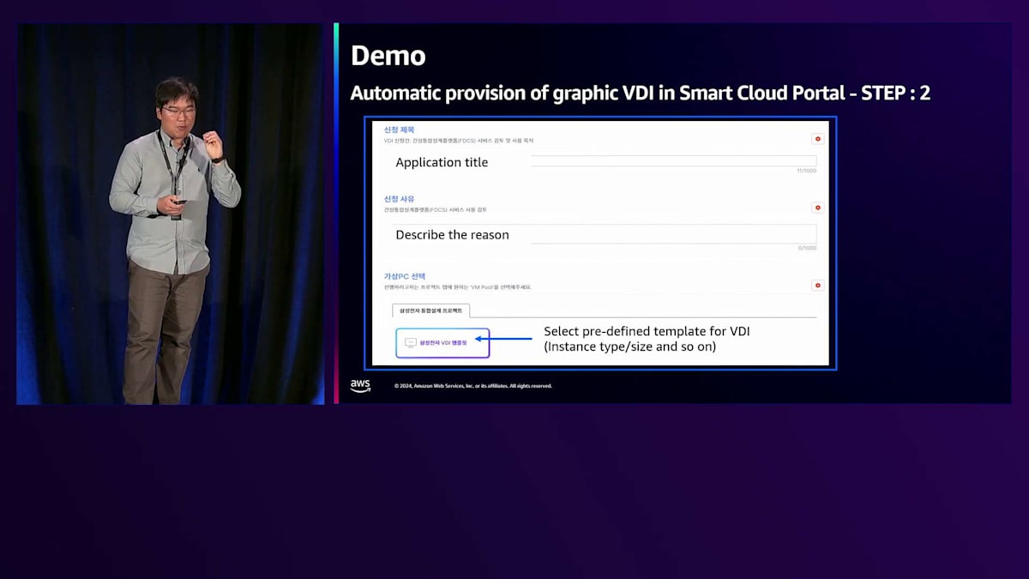Click the 가상PC 선택 section heading
The width and height of the screenshot is (1029, 579).
404,276
